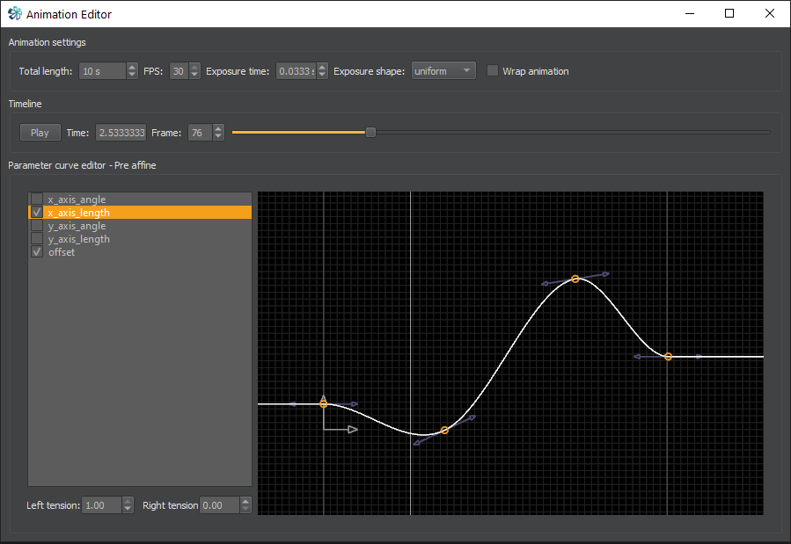The image size is (791, 544).
Task: Click left tangent handle of first keyframe
Action: point(293,404)
